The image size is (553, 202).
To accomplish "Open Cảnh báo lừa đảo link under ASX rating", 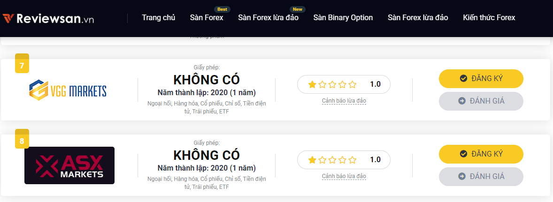I will tap(344, 176).
